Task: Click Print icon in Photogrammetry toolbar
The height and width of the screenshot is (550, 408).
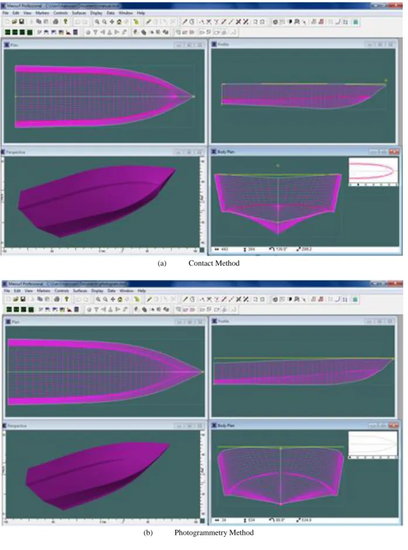Action: coord(56,299)
